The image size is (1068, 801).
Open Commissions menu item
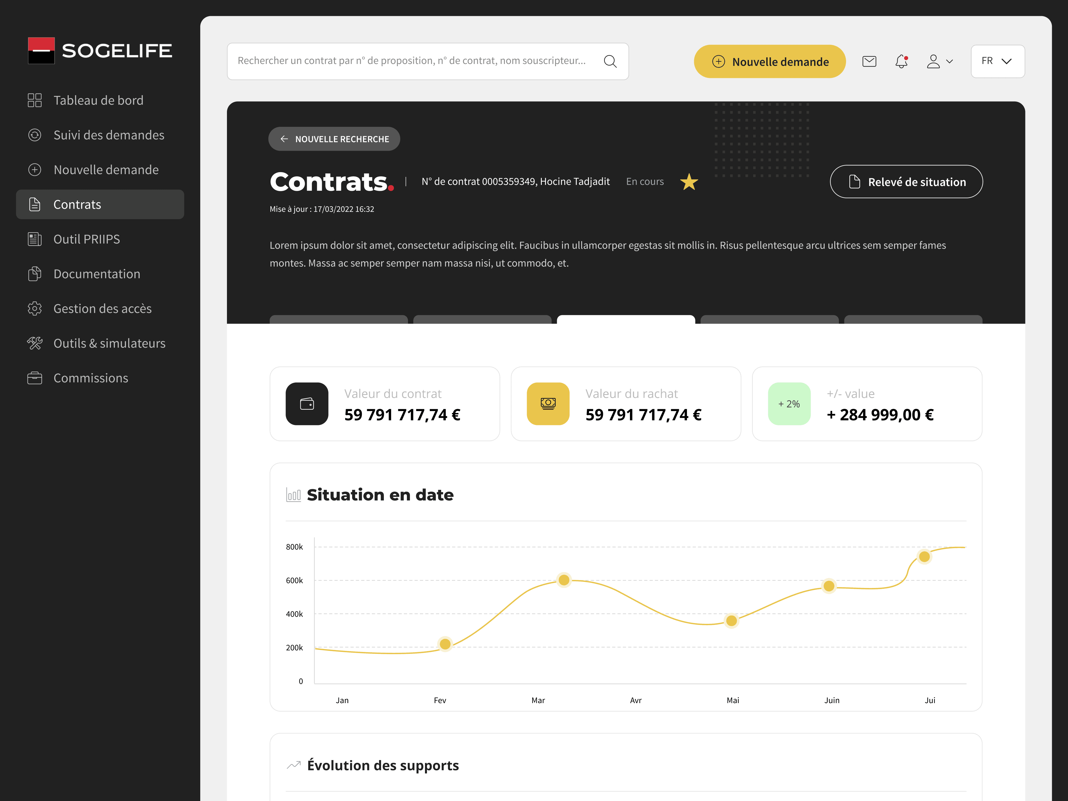pos(100,378)
